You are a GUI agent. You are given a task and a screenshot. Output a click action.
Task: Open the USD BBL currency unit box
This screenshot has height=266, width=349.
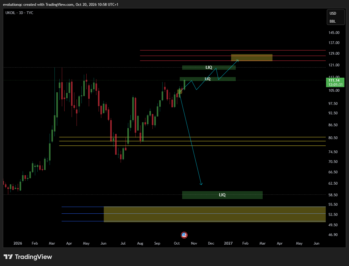[x=336, y=17]
